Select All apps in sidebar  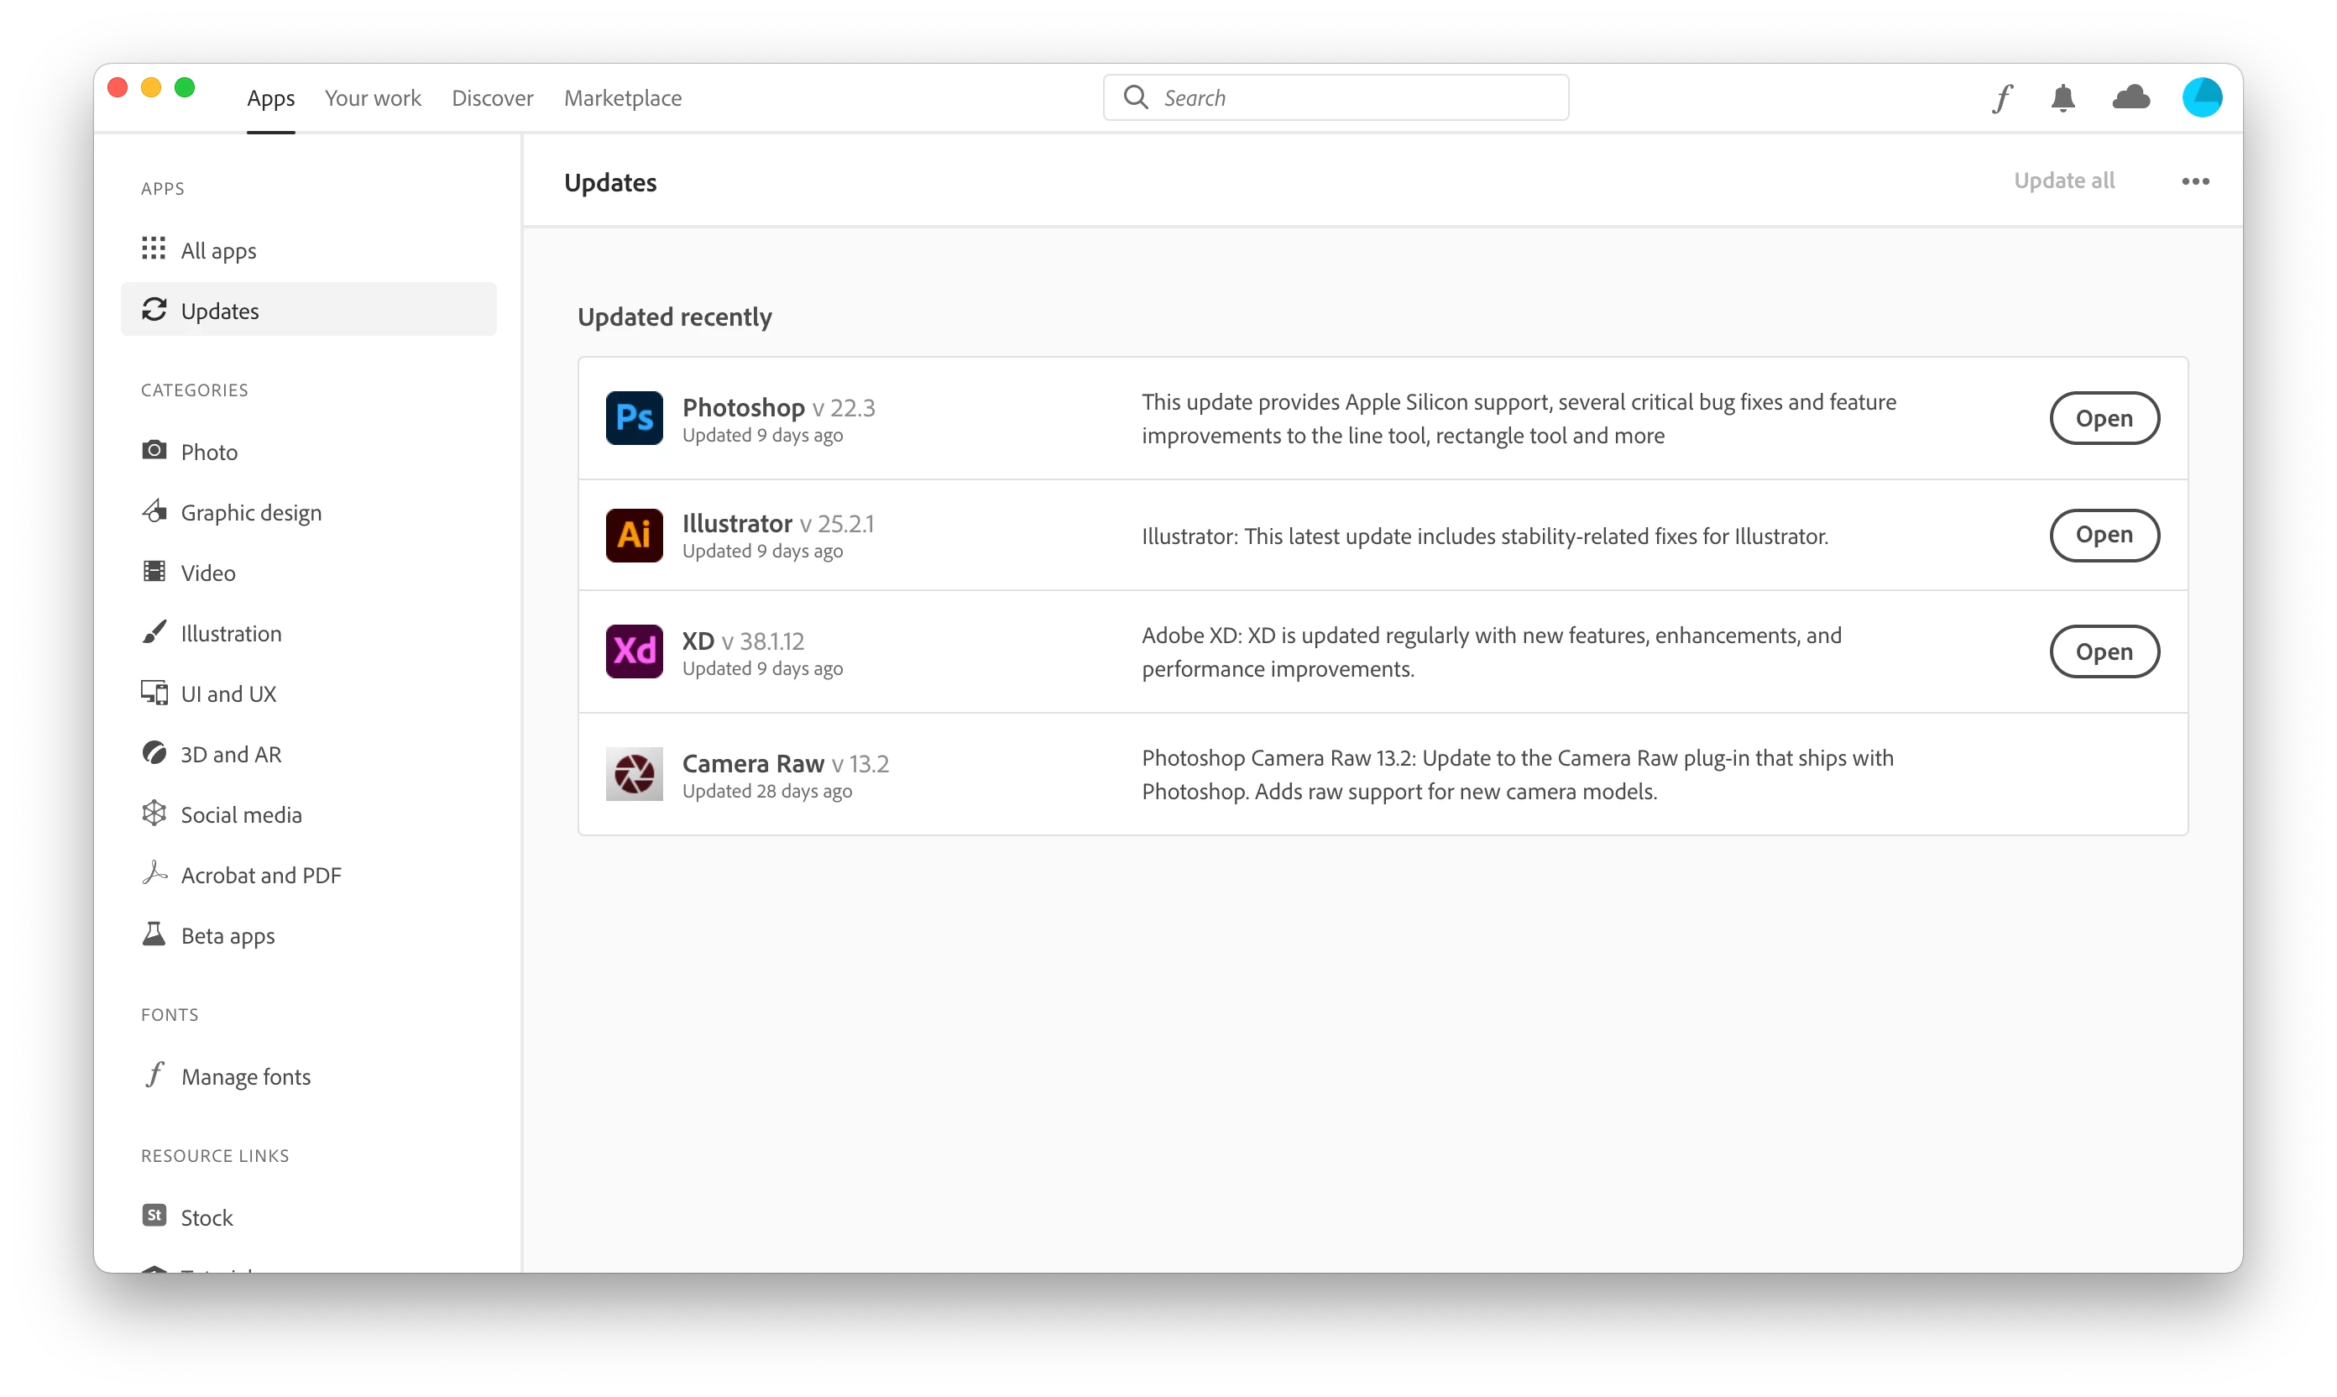(217, 250)
